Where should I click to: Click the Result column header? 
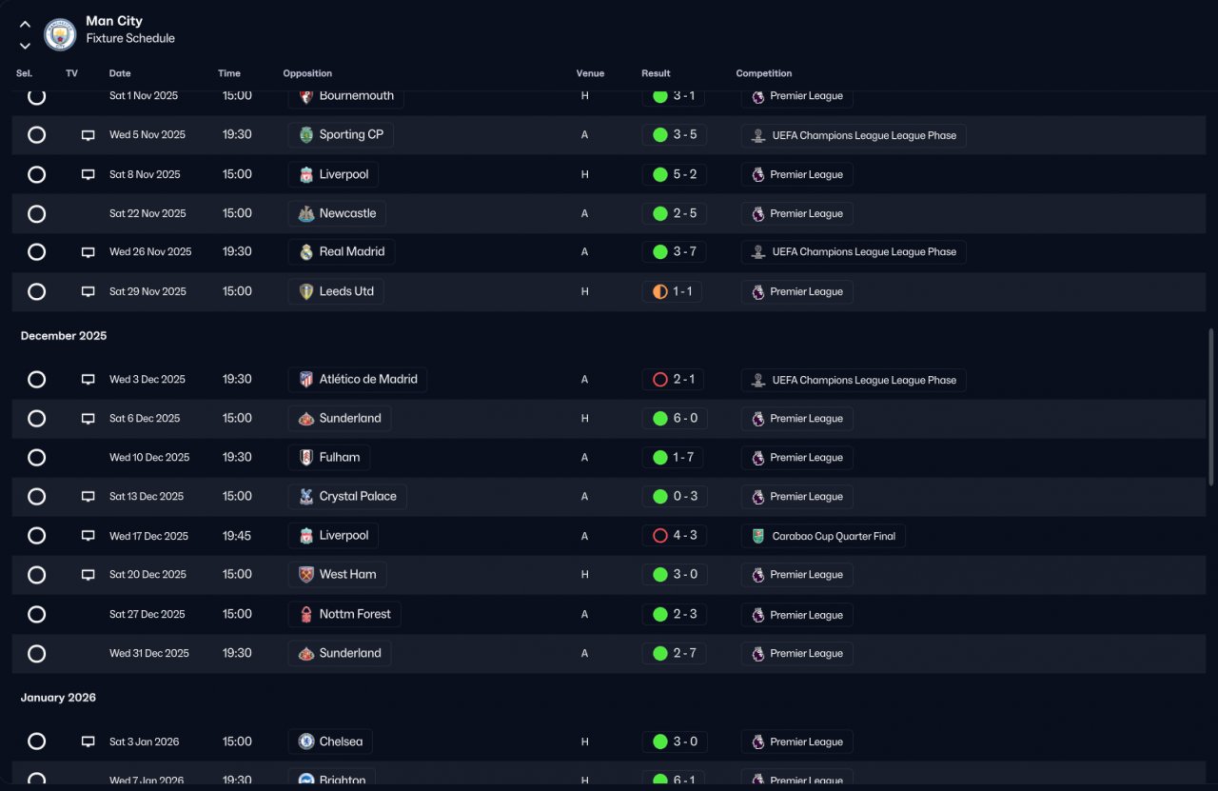coord(656,73)
